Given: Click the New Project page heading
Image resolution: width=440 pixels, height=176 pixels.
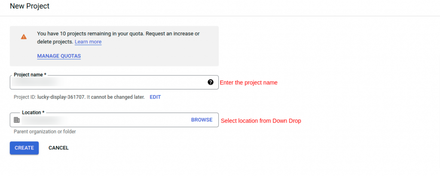Looking at the screenshot, I should click(x=30, y=6).
